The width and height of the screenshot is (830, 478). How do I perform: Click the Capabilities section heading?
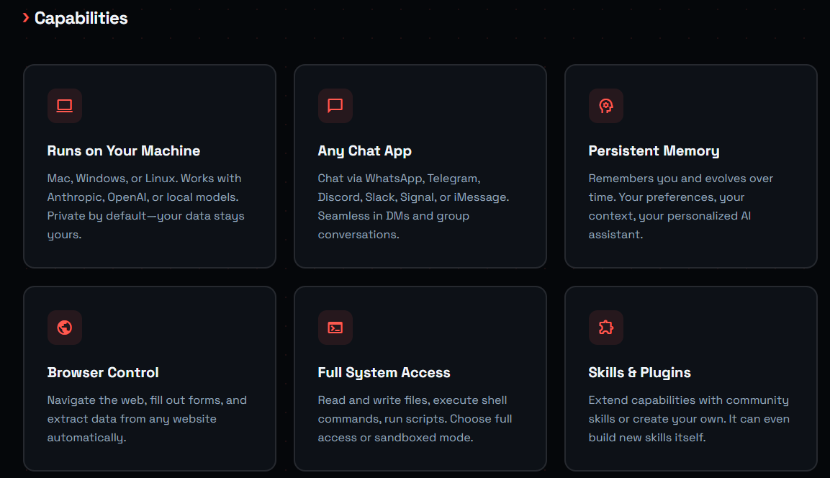[x=81, y=18]
